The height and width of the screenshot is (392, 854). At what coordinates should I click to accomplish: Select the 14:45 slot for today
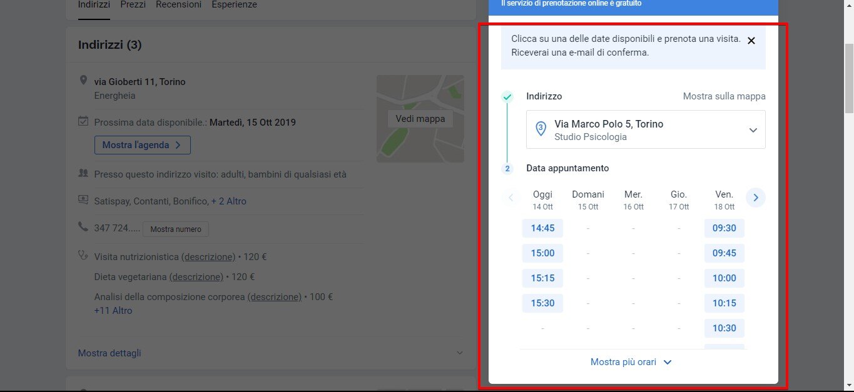(542, 228)
